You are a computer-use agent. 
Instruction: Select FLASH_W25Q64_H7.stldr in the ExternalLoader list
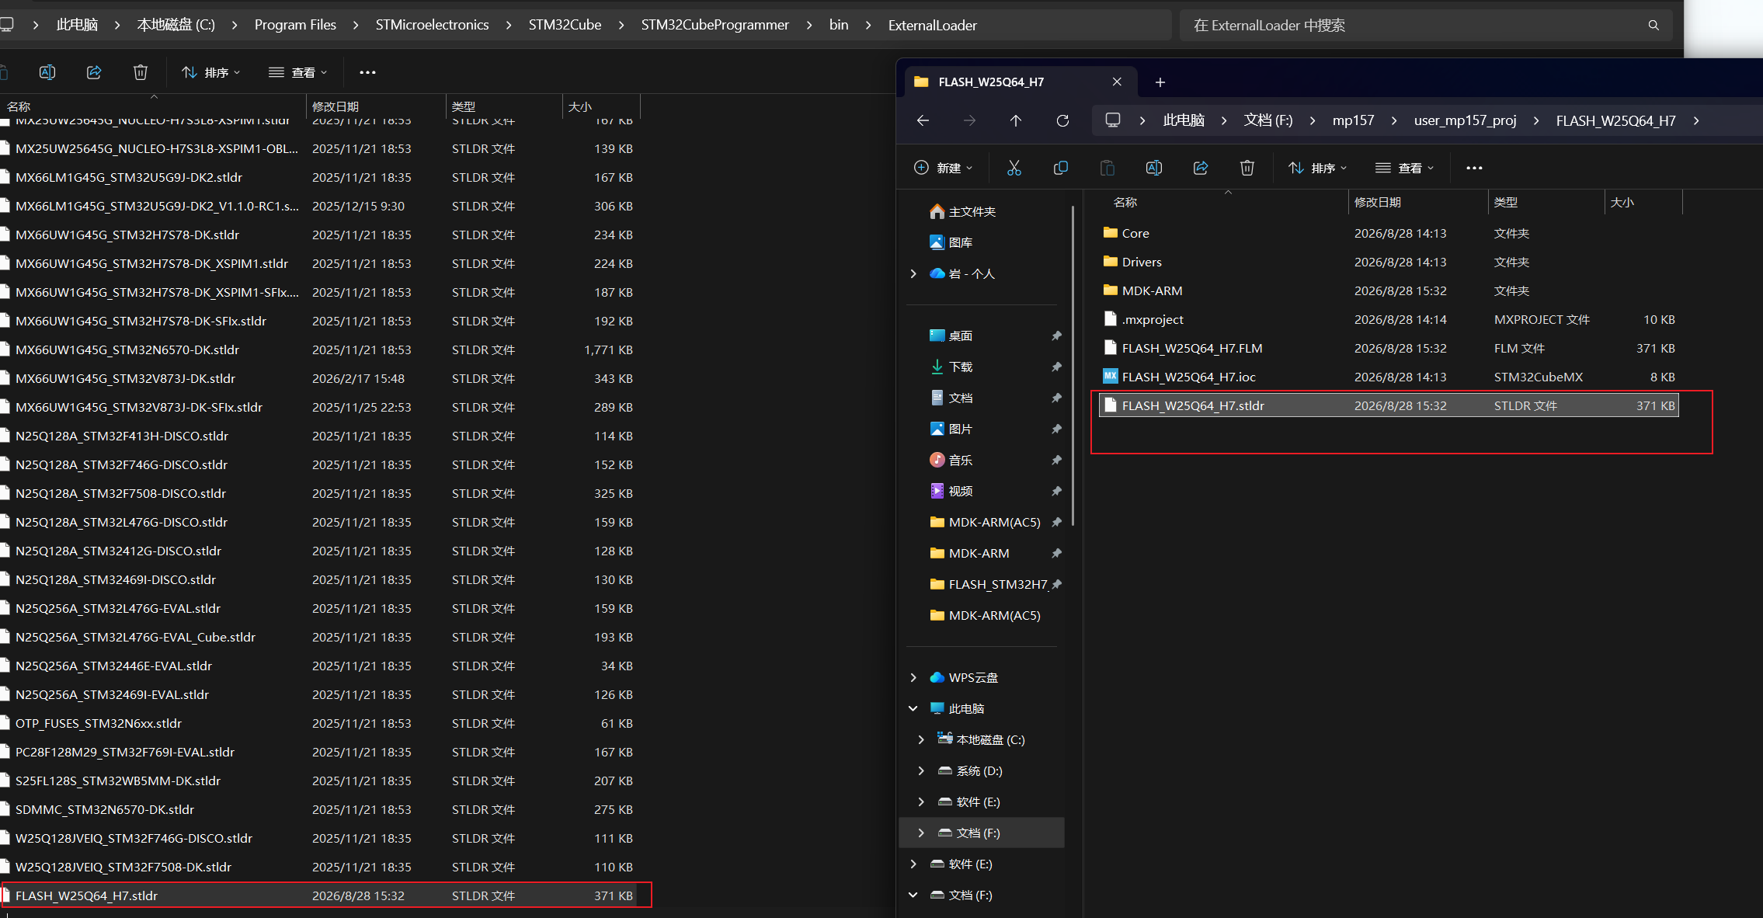coord(318,895)
